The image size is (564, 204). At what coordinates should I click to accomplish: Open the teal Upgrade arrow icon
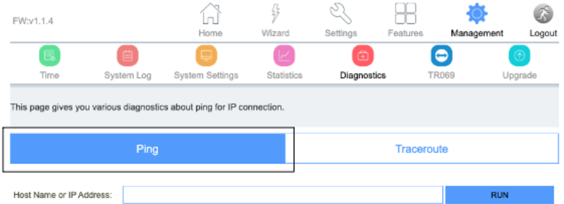point(519,56)
